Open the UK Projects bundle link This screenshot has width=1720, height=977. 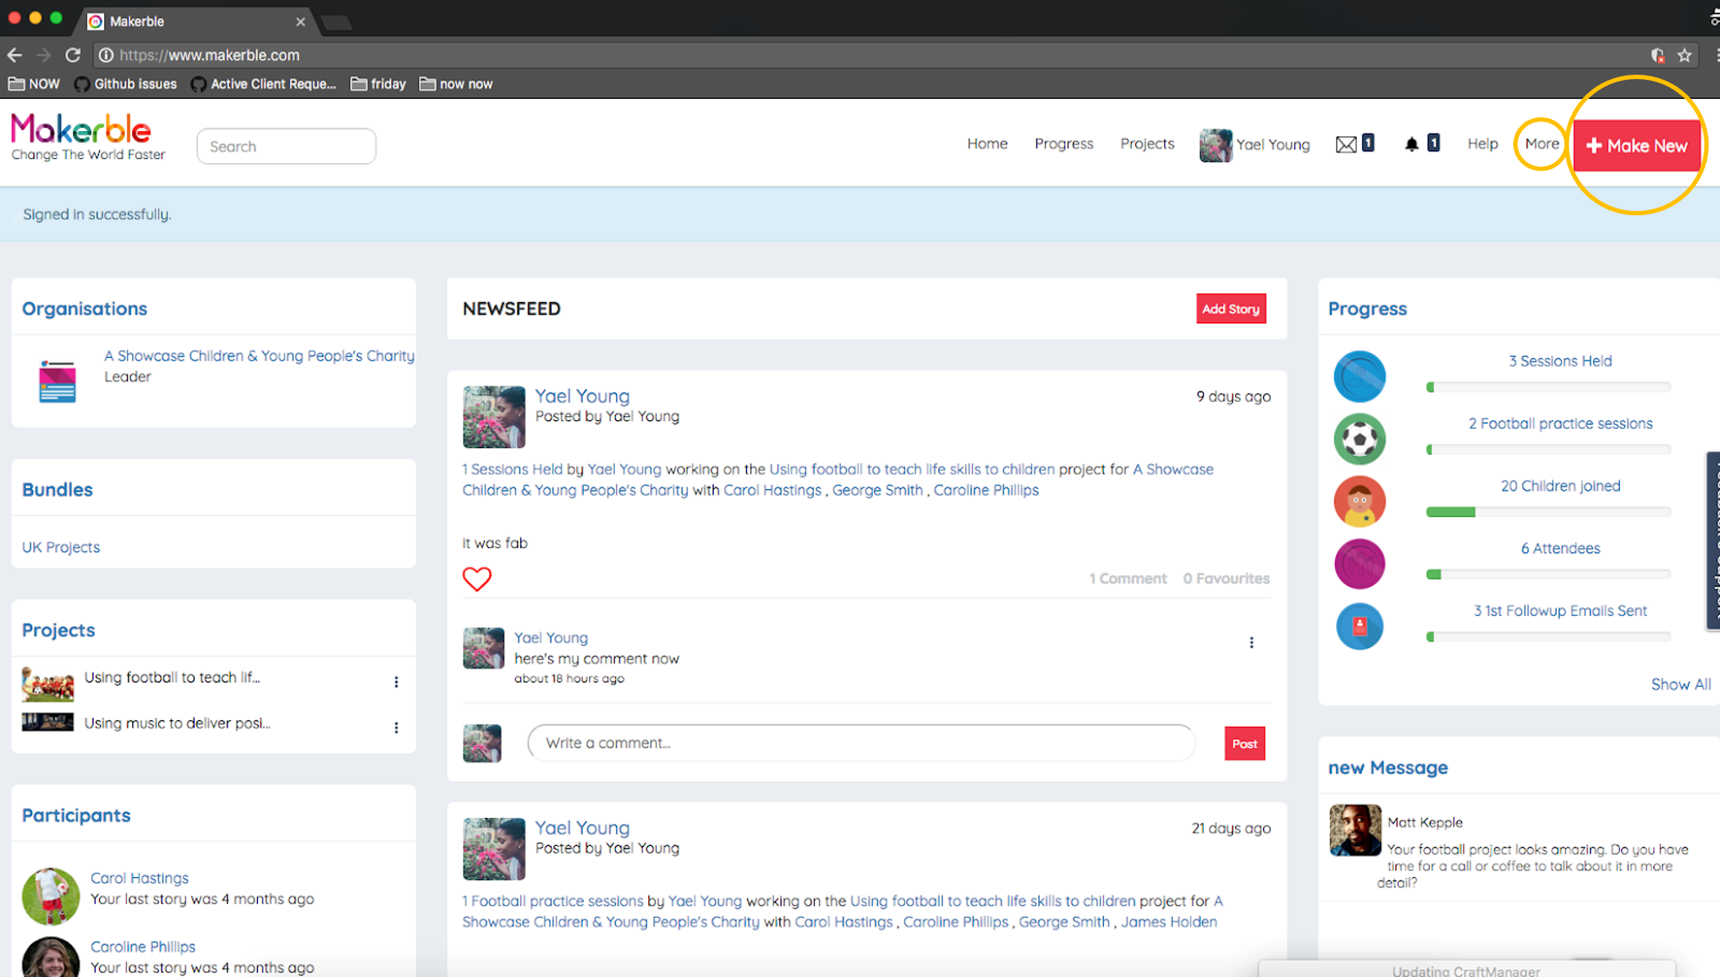click(x=61, y=547)
